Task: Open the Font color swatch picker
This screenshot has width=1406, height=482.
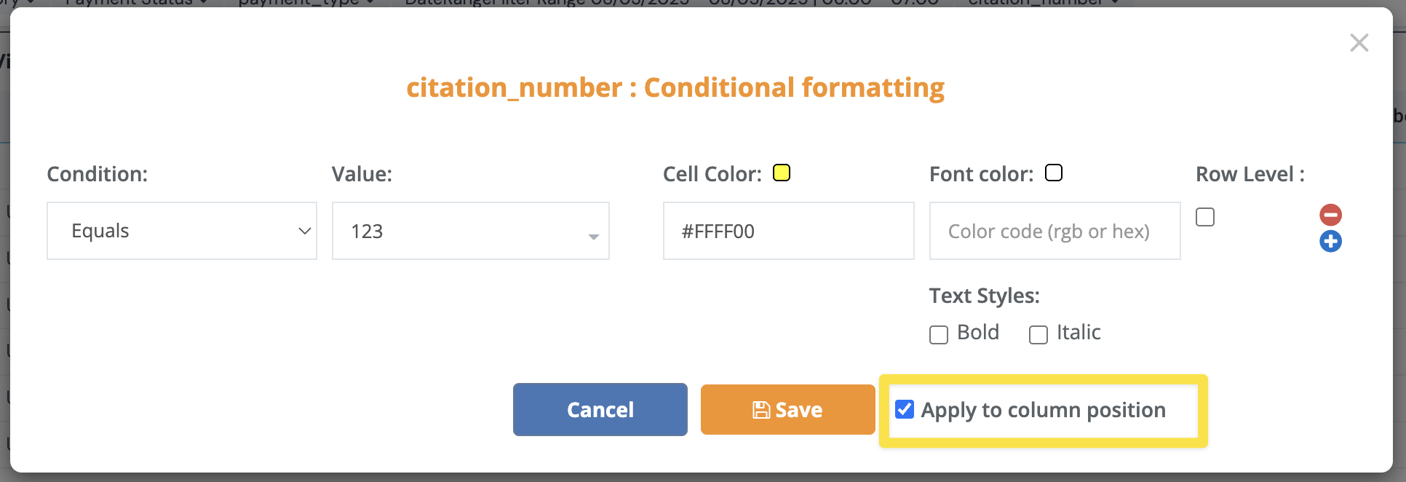Action: [1053, 173]
